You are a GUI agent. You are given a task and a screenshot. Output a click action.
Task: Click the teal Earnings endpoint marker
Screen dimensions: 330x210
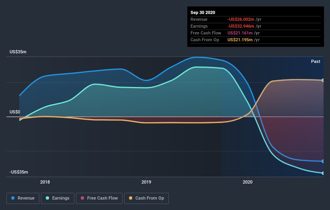coord(323,173)
